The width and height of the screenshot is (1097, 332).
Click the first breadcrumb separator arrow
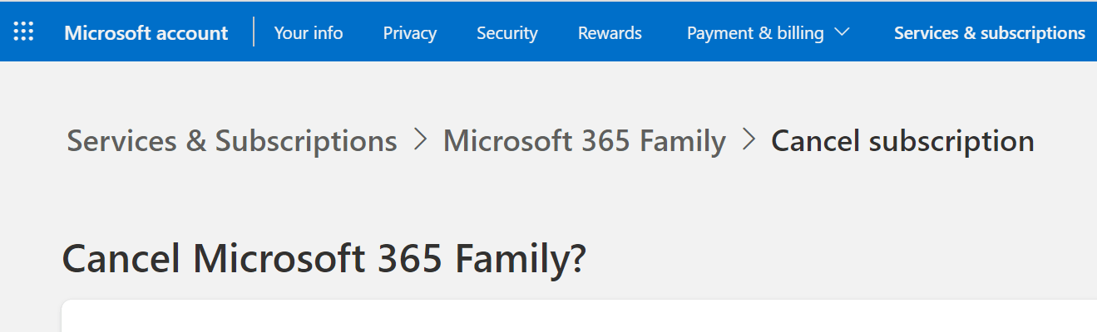(x=420, y=140)
